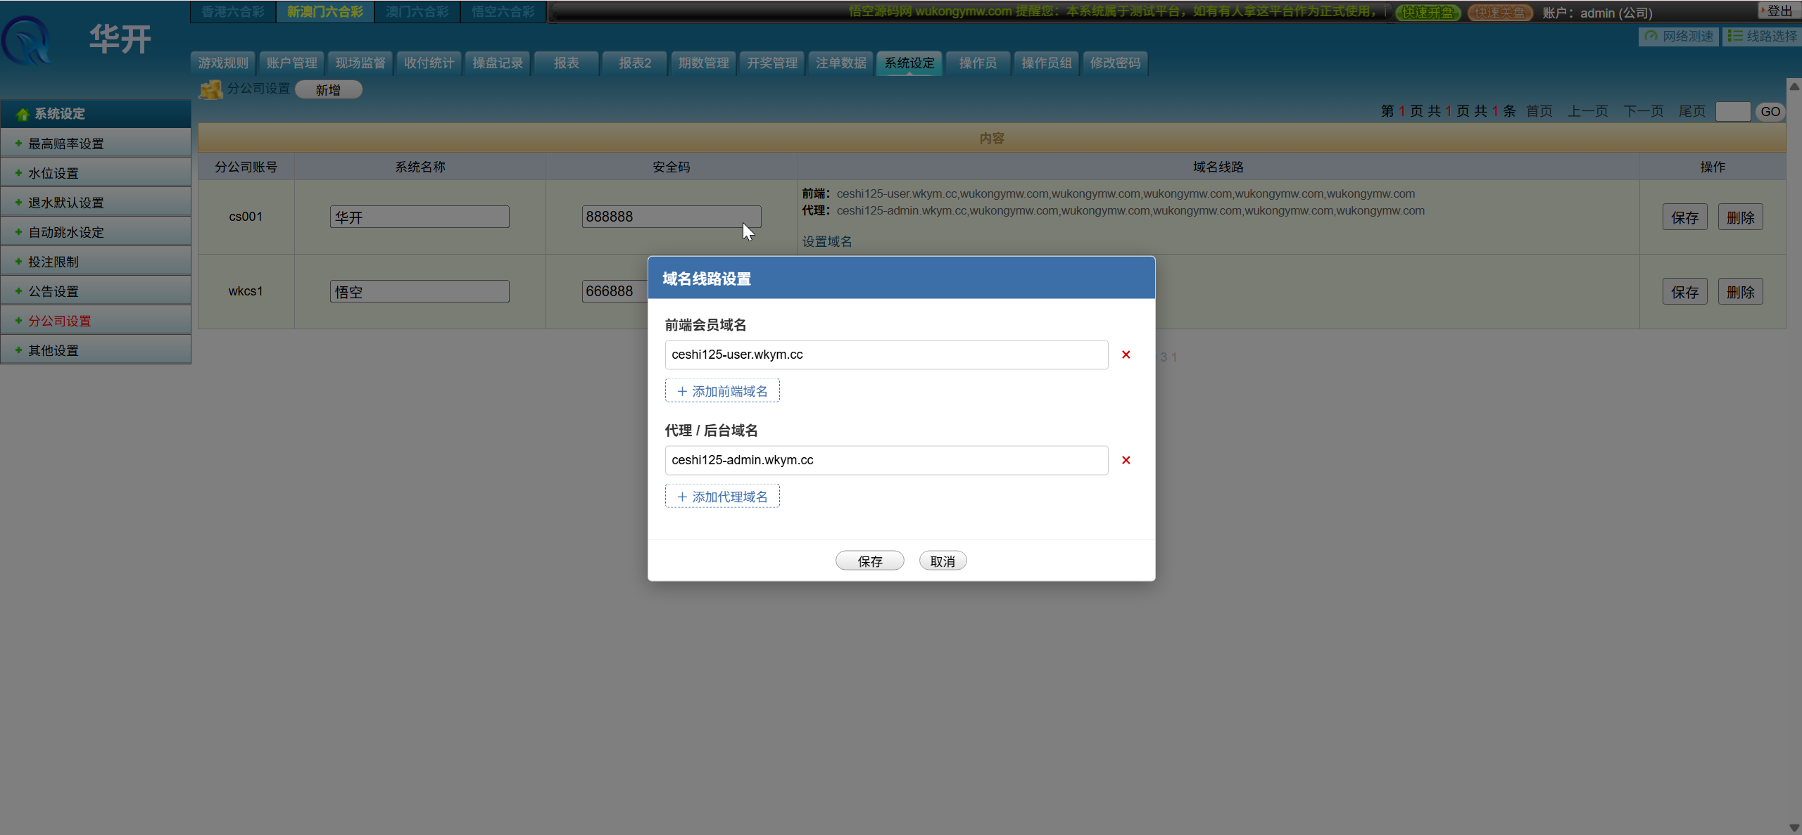Remove the ceshi125-admin.wkym.cc agent domain
The image size is (1802, 835).
[1126, 460]
